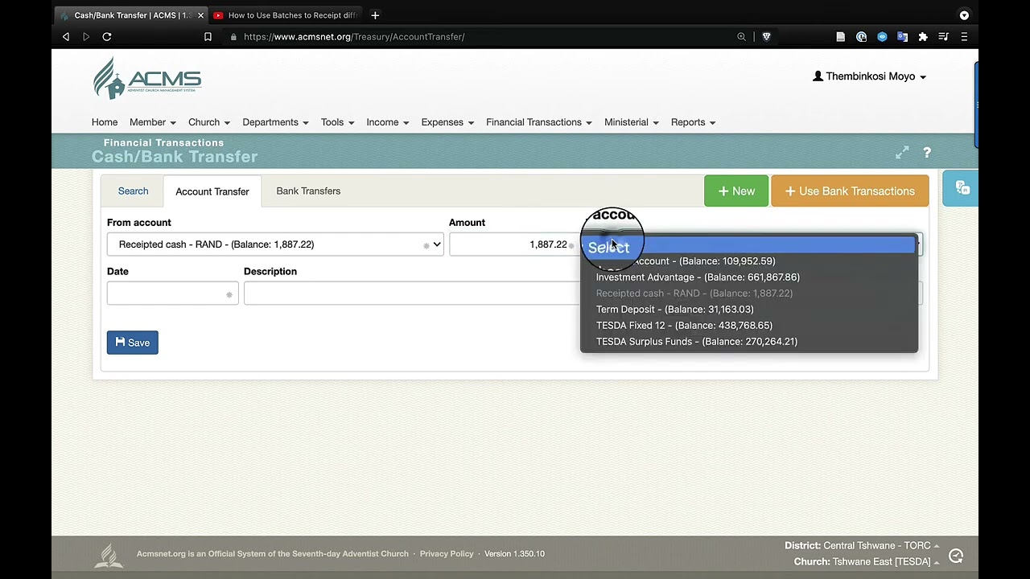The image size is (1030, 579).
Task: Open the password manager extension icon
Action: [862, 37]
